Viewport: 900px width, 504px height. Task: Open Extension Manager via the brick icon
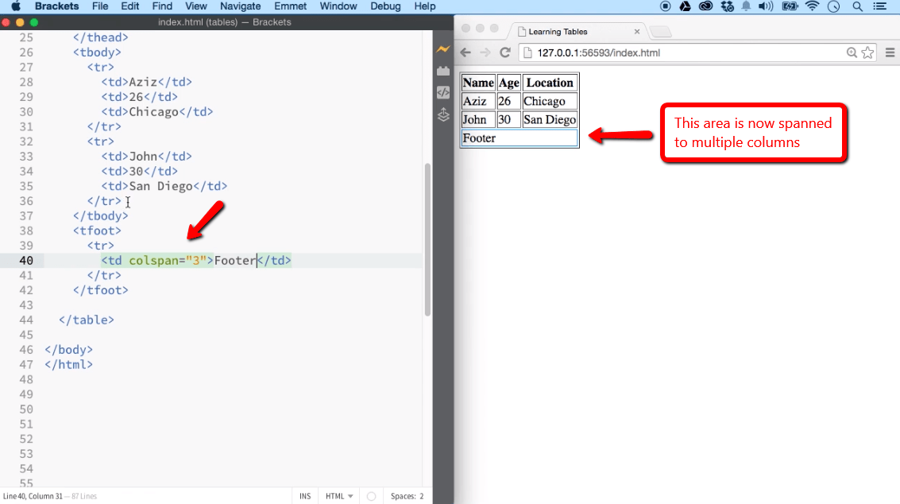[443, 71]
